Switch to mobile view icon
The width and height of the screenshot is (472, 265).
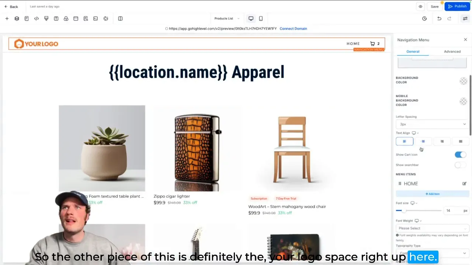(261, 18)
